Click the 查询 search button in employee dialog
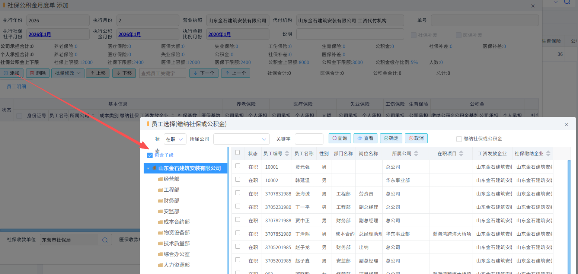 340,138
